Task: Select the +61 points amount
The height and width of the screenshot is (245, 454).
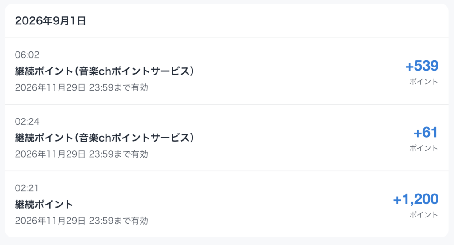Action: tap(426, 133)
